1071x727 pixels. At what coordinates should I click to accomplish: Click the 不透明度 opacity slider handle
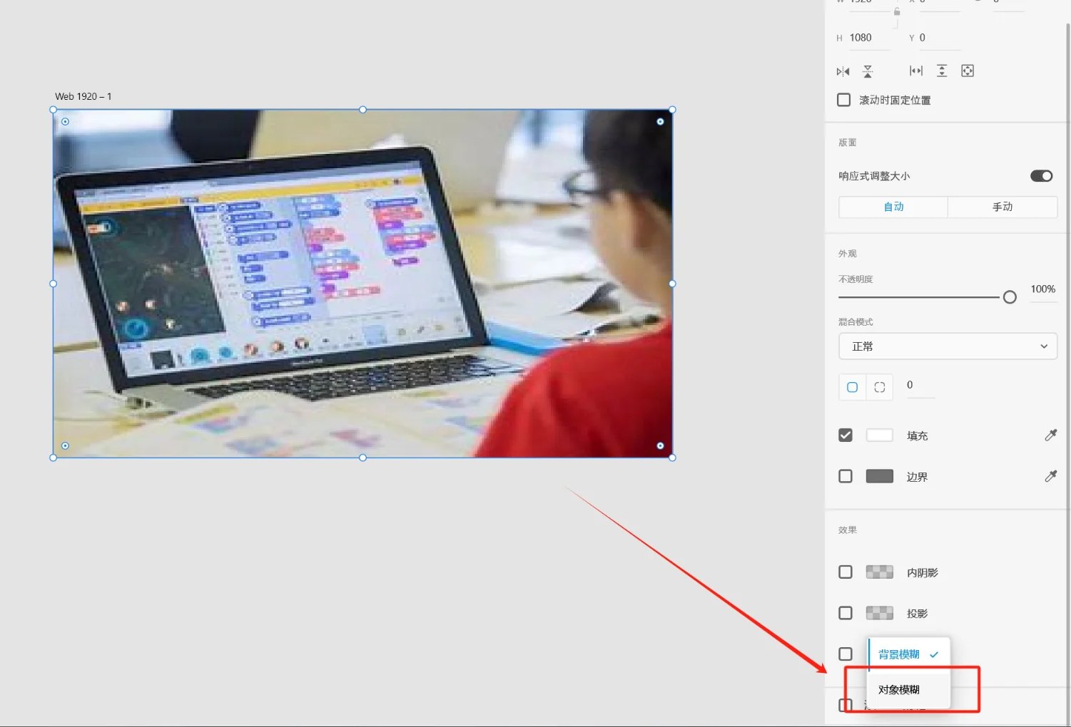tap(1010, 297)
